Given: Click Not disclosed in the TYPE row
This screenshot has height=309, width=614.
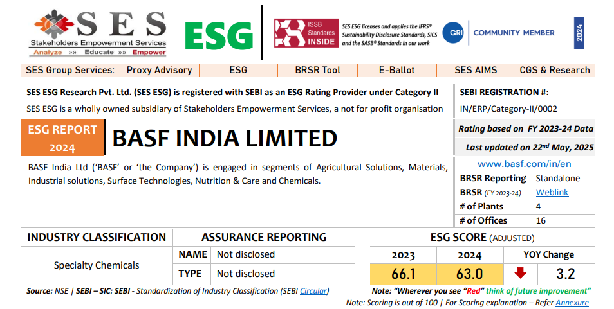Looking at the screenshot, I should coord(245,274).
